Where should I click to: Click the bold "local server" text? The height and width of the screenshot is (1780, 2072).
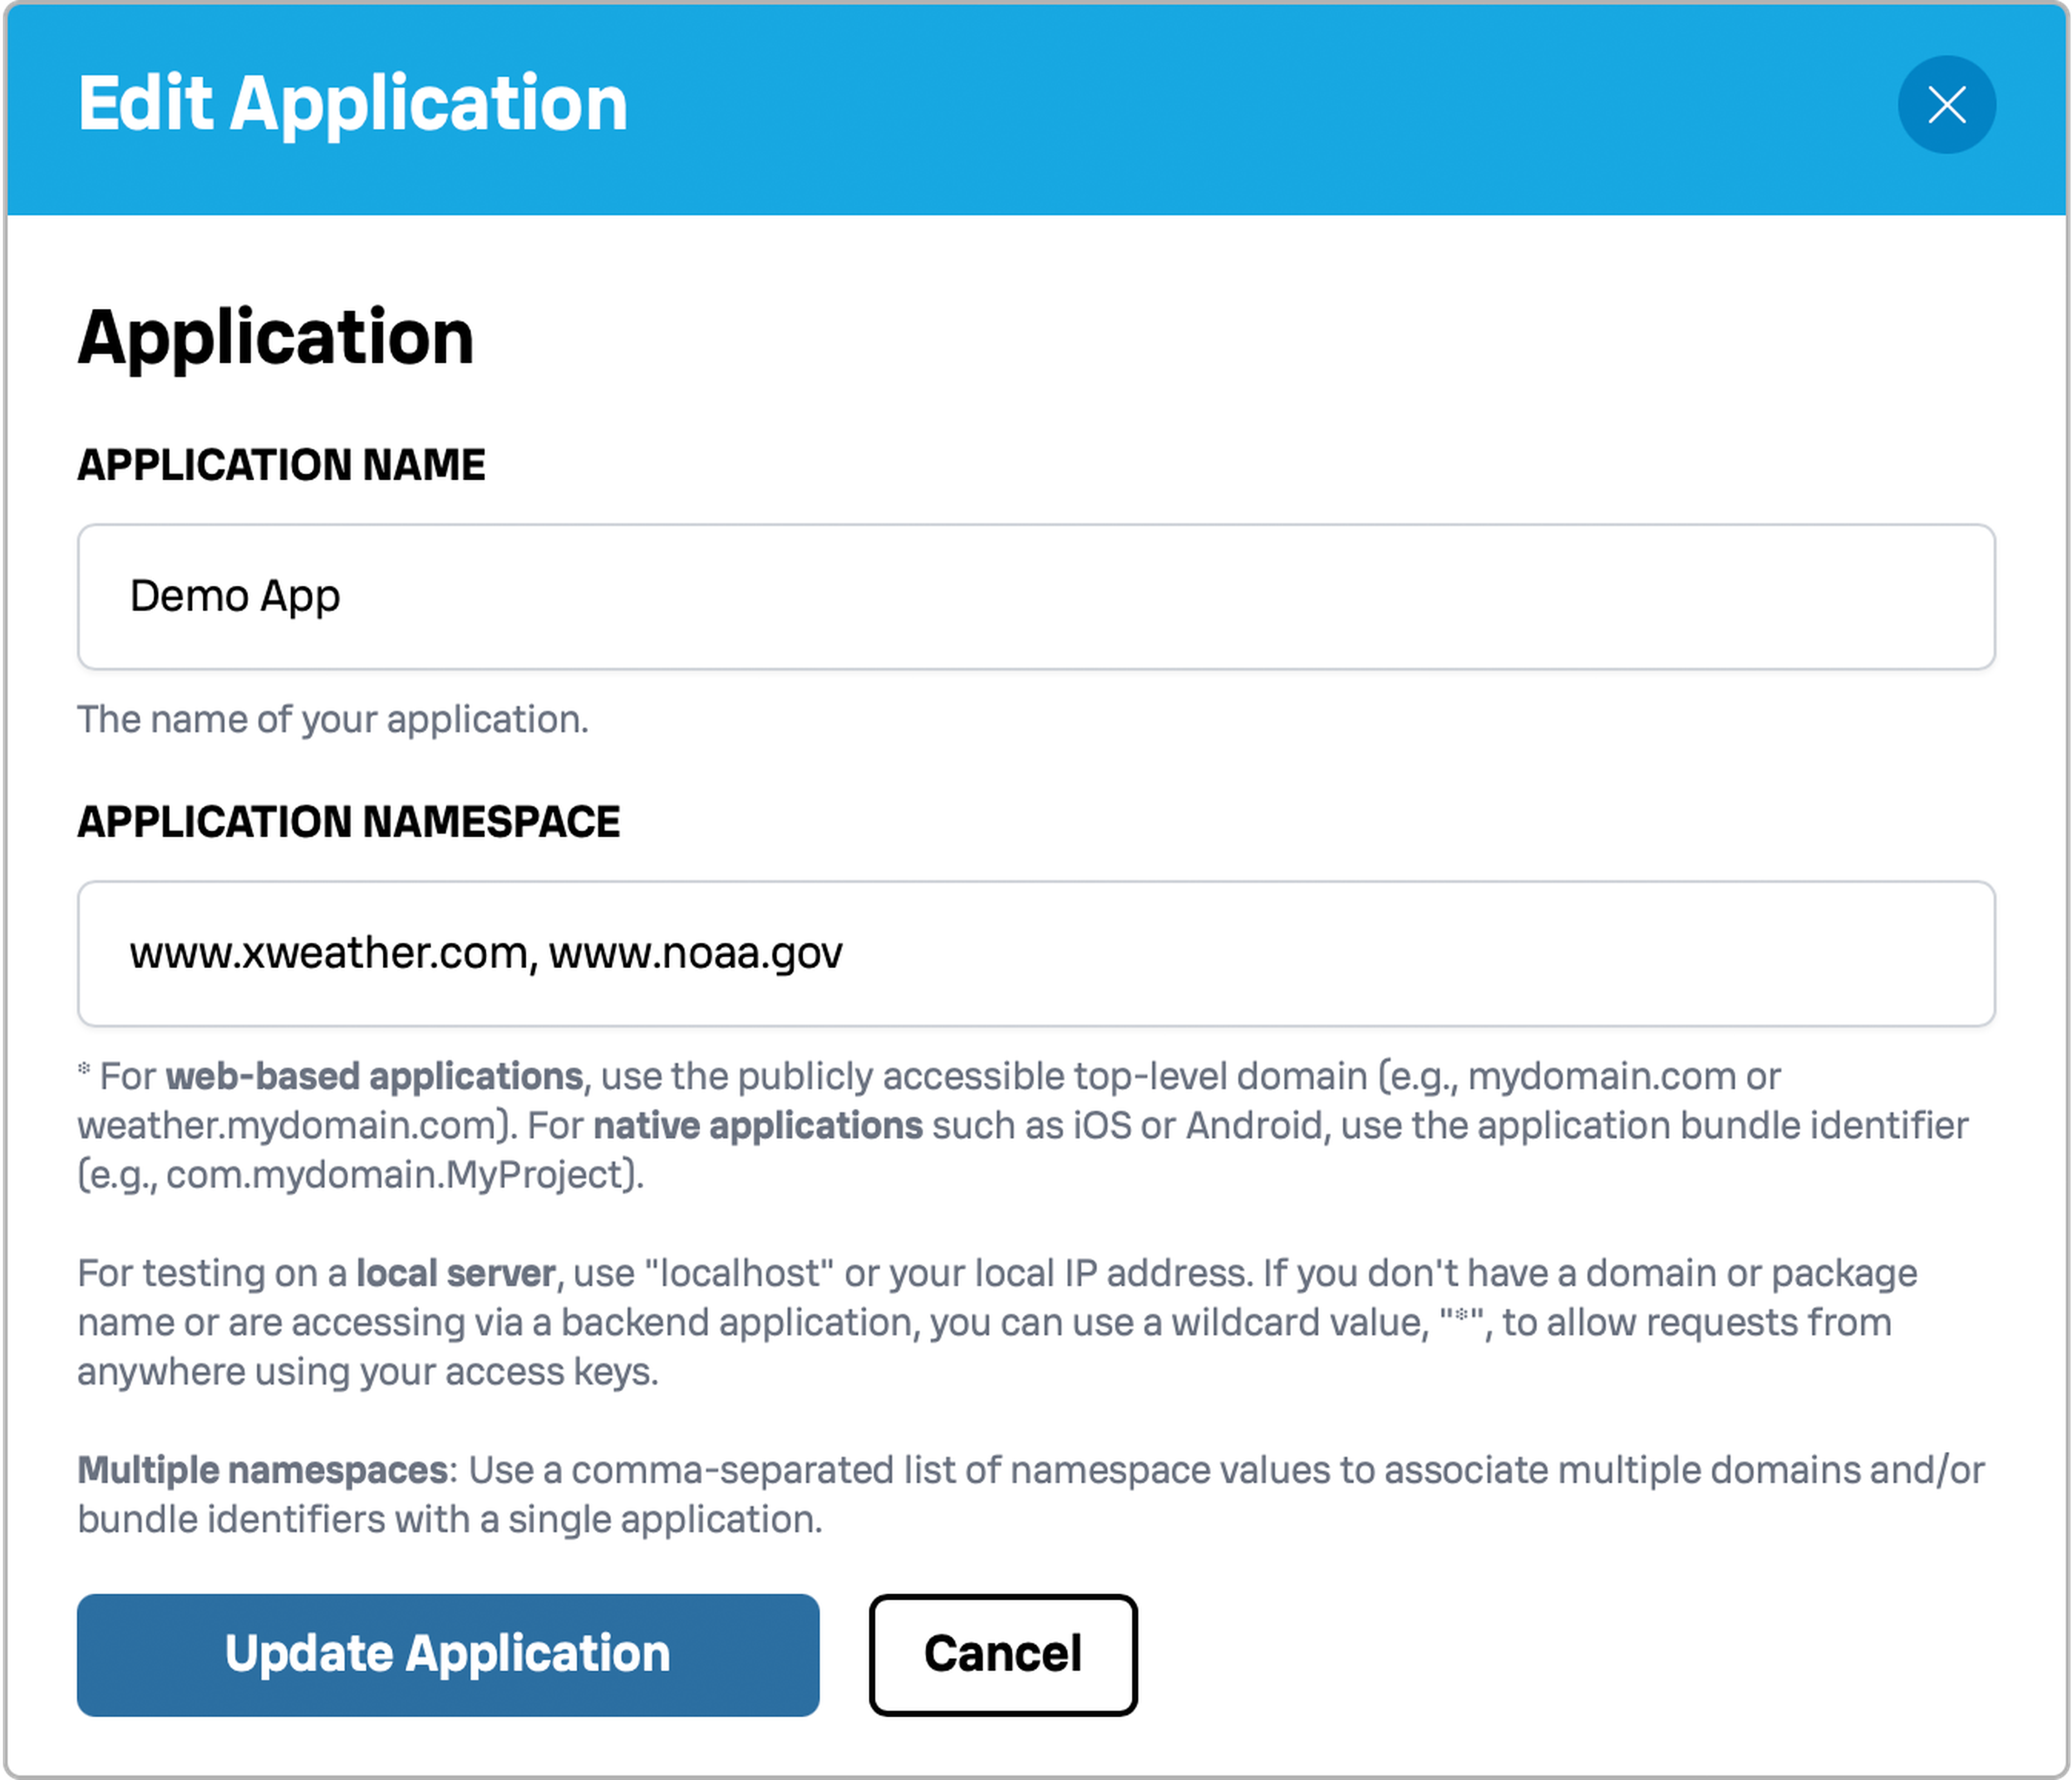(456, 1273)
